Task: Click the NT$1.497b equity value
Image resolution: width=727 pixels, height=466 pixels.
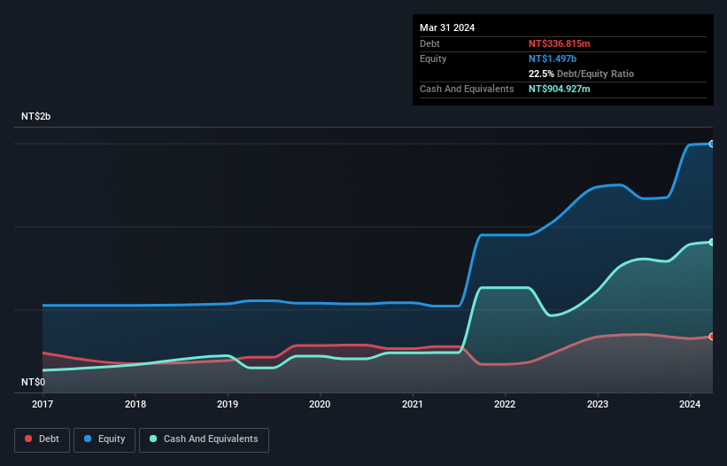Action: tap(553, 58)
